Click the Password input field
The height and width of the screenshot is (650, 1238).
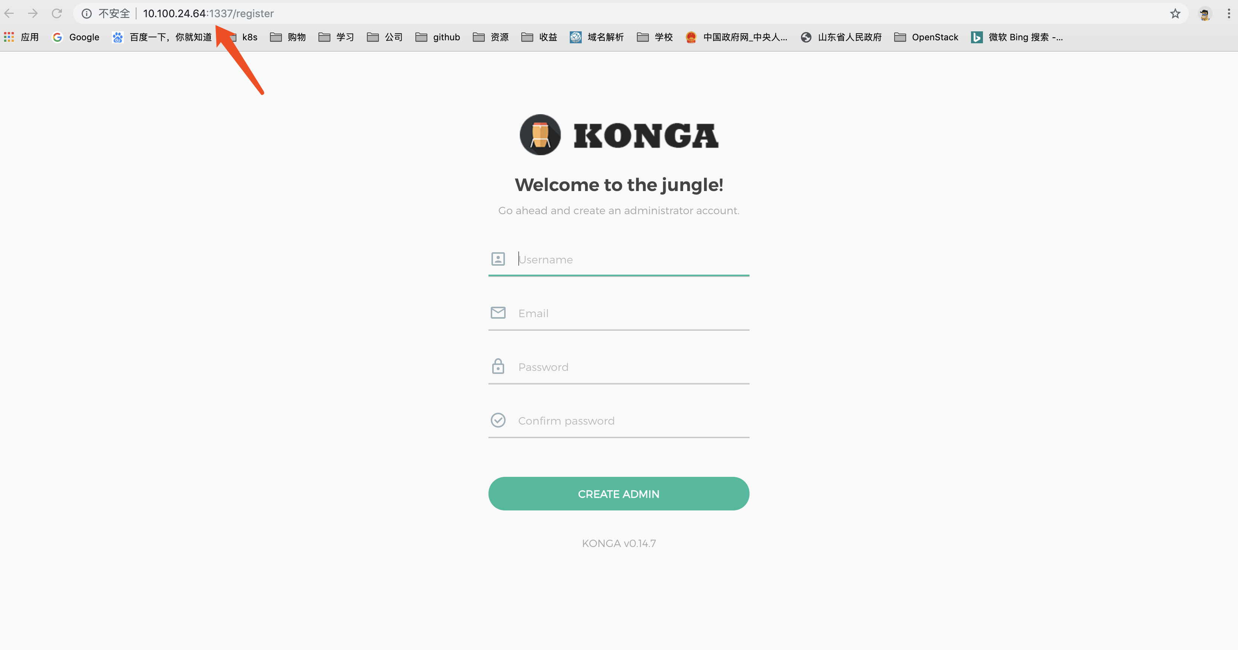tap(619, 366)
